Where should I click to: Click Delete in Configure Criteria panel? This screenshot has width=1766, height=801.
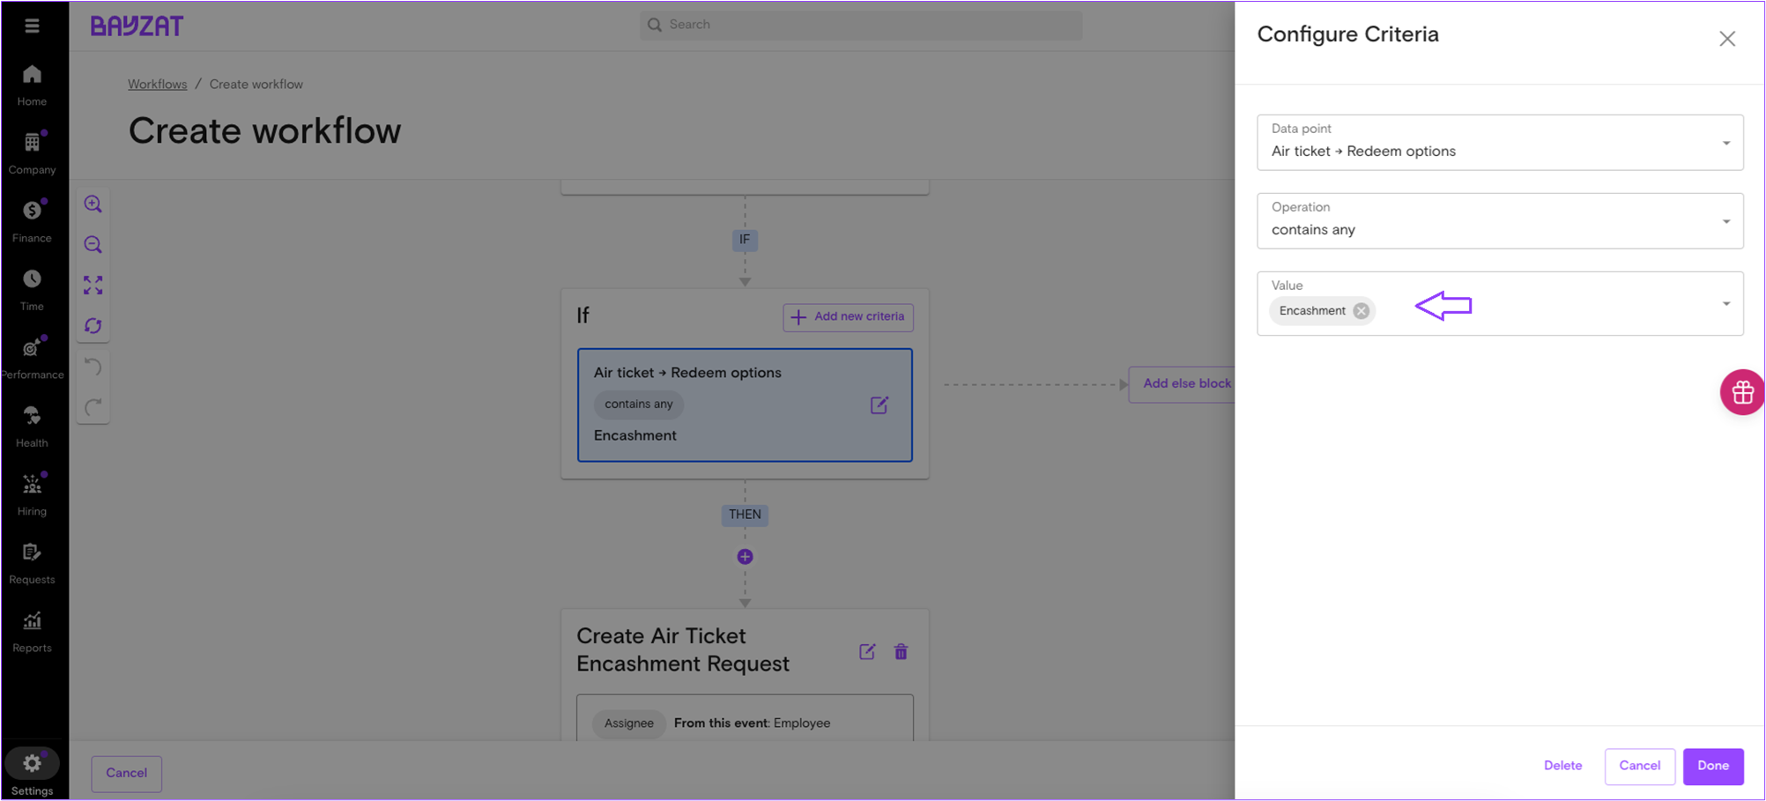[x=1562, y=766]
